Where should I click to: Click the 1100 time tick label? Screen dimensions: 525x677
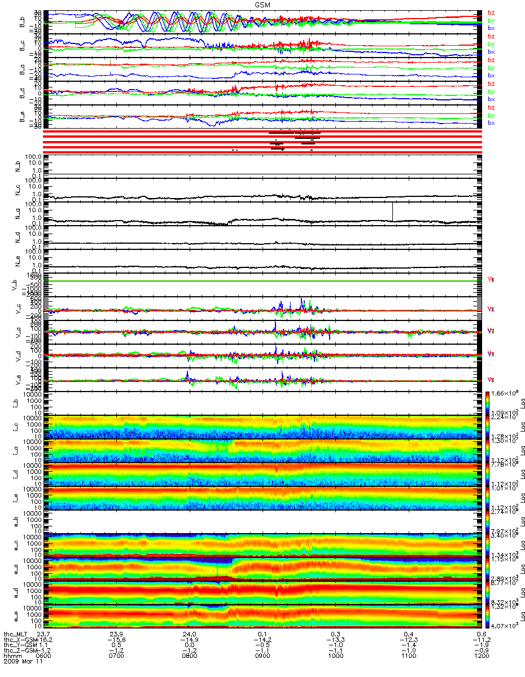(x=409, y=656)
